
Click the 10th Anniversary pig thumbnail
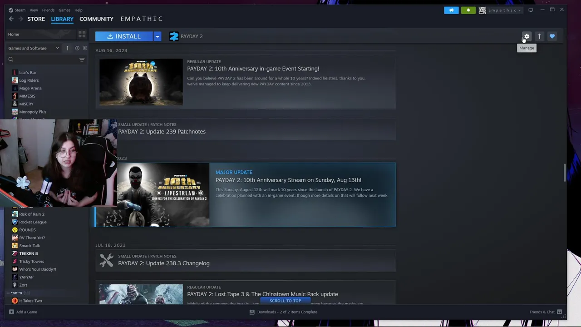[141, 82]
